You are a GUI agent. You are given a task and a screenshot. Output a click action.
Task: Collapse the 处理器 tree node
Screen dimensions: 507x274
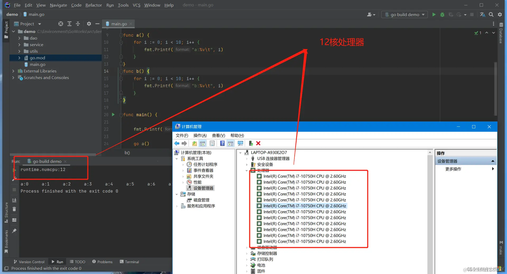pos(247,170)
